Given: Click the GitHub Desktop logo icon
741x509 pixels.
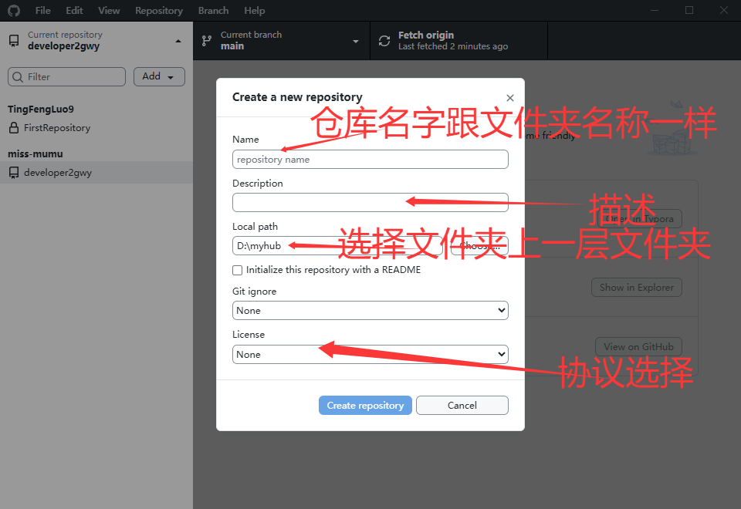Looking at the screenshot, I should (x=14, y=11).
